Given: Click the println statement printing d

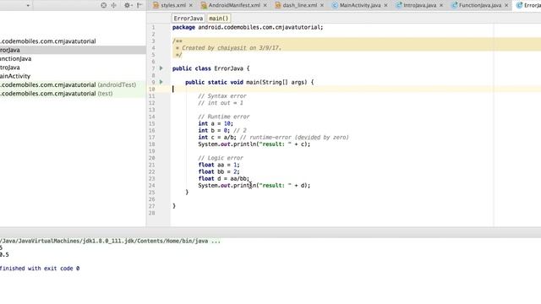Looking at the screenshot, I should tap(254, 186).
